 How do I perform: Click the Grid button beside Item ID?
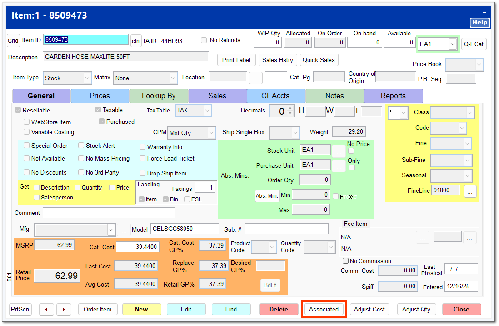click(13, 40)
